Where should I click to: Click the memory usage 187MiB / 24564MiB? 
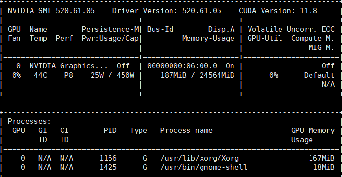click(x=197, y=75)
